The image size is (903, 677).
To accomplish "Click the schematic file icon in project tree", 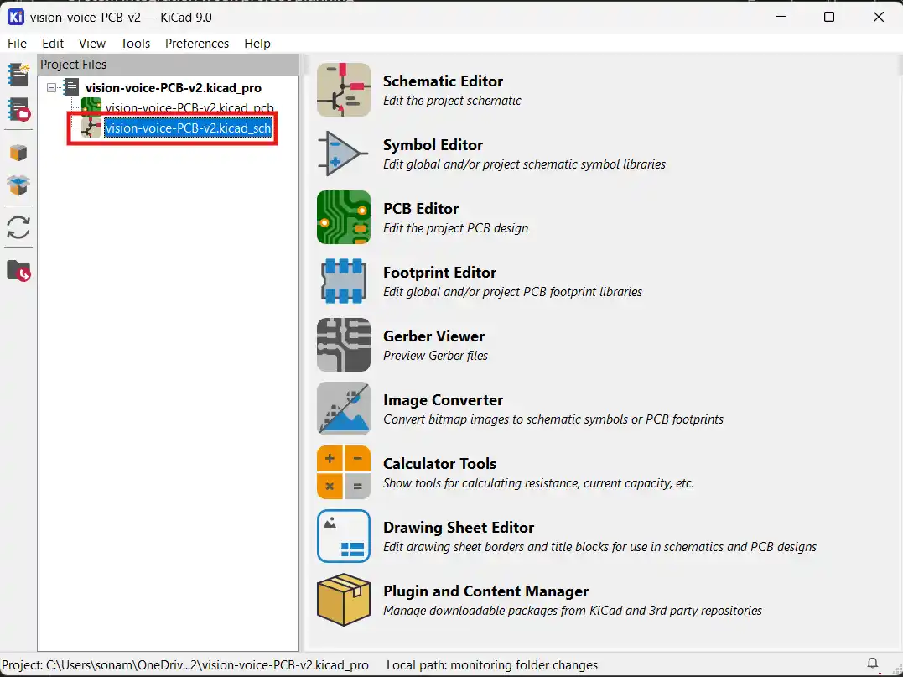I will [91, 128].
